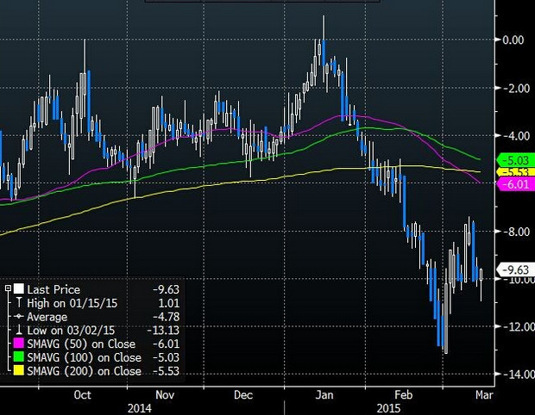Click the 1.01 high value in legend
535x415 pixels.
[169, 303]
